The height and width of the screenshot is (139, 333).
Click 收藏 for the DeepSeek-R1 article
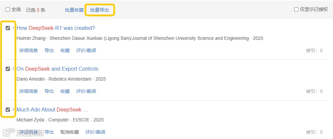(x=65, y=50)
